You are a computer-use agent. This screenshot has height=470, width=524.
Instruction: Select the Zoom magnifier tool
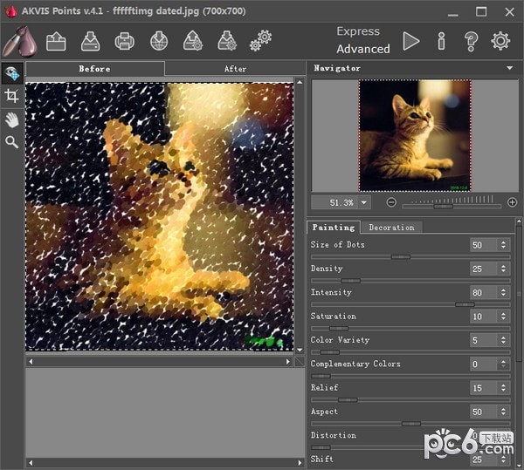click(11, 141)
